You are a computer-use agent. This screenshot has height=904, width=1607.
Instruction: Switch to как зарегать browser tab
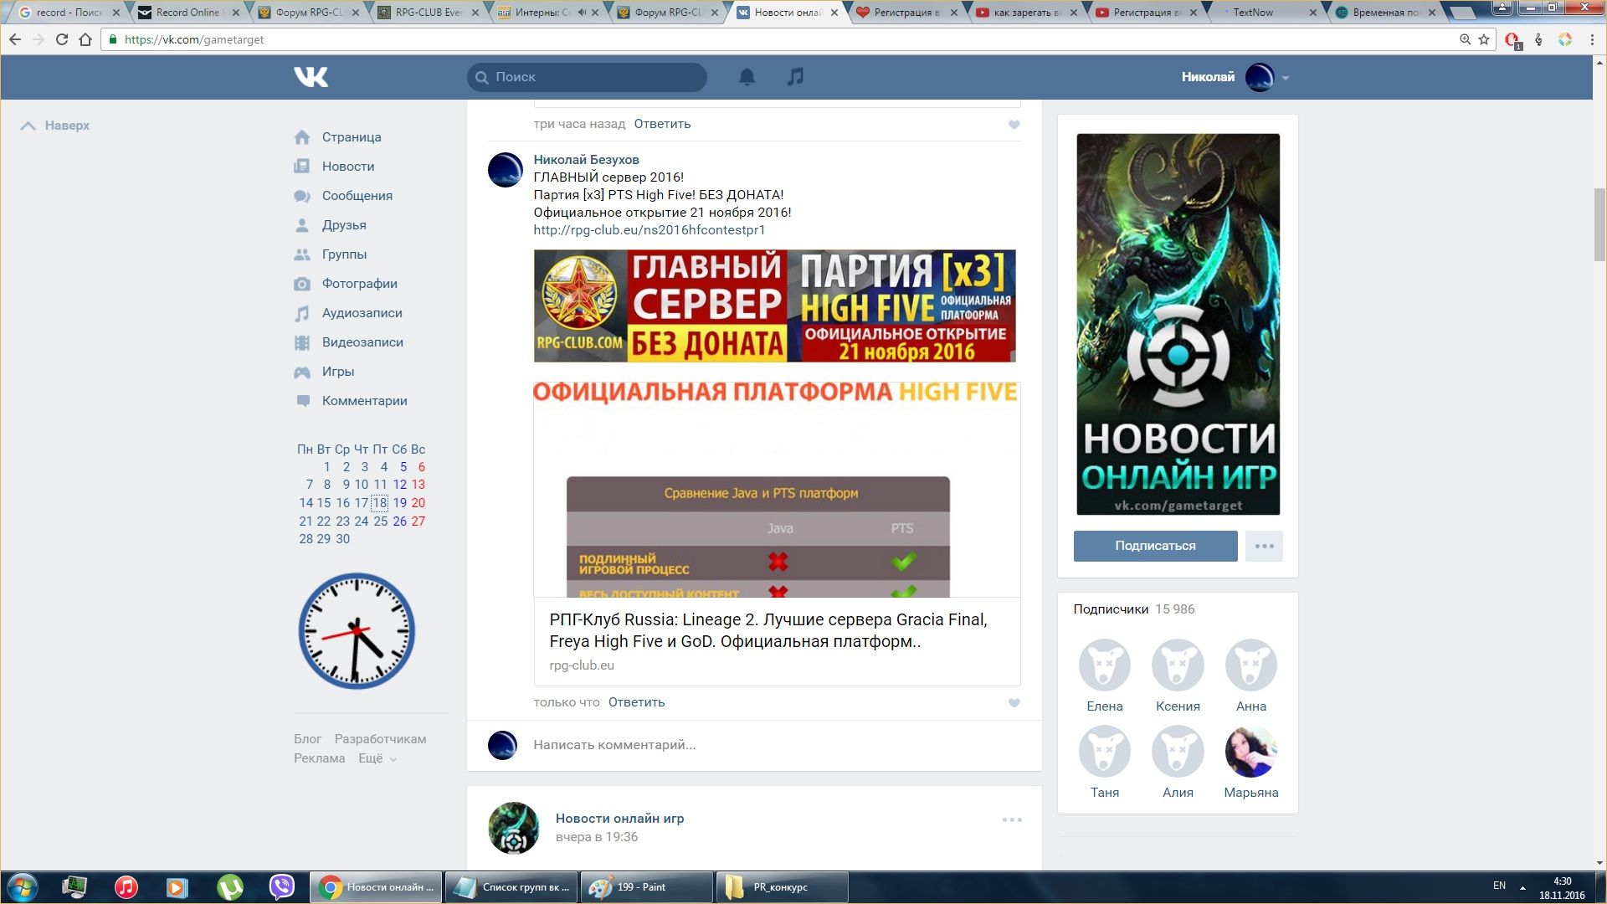pyautogui.click(x=1025, y=13)
